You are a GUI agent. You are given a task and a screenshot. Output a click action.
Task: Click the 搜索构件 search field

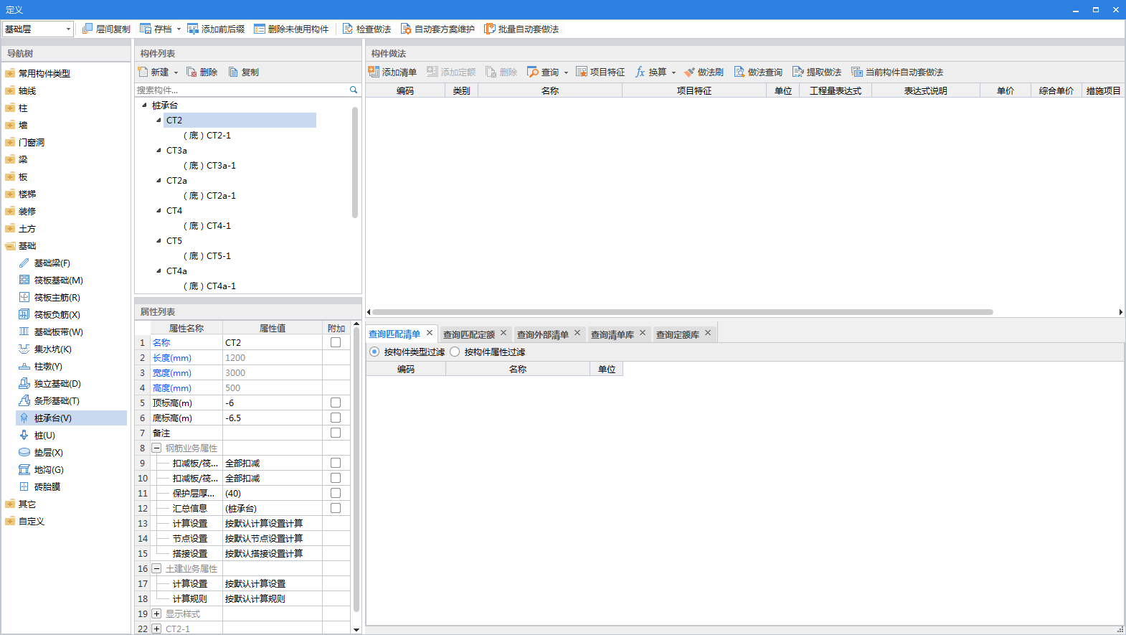click(x=242, y=90)
